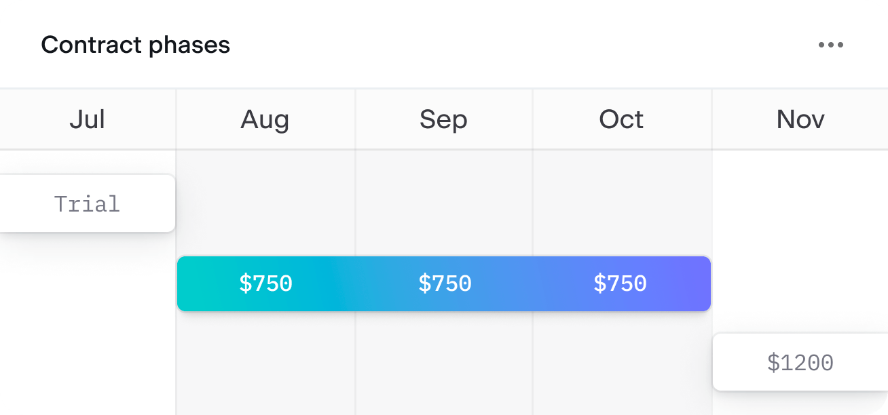Click the Sep month header
Viewport: 888px width, 415px height.
(443, 119)
